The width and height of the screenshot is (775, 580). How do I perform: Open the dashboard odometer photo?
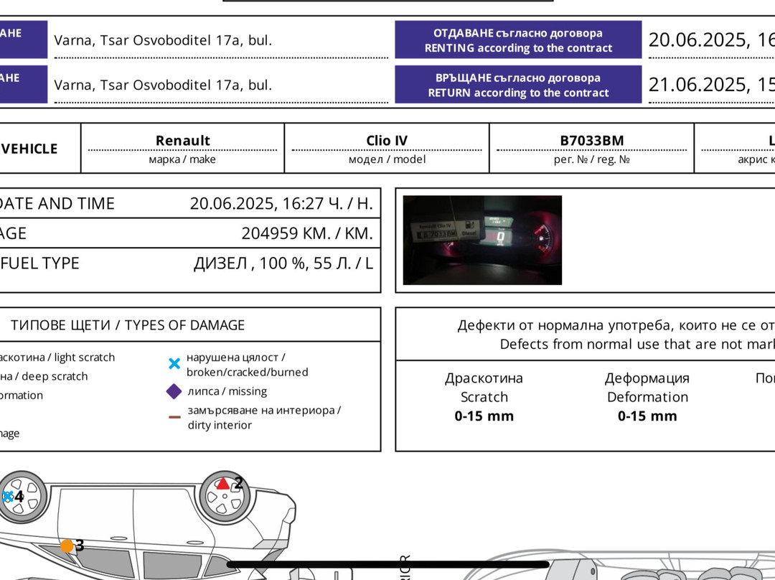click(x=482, y=240)
